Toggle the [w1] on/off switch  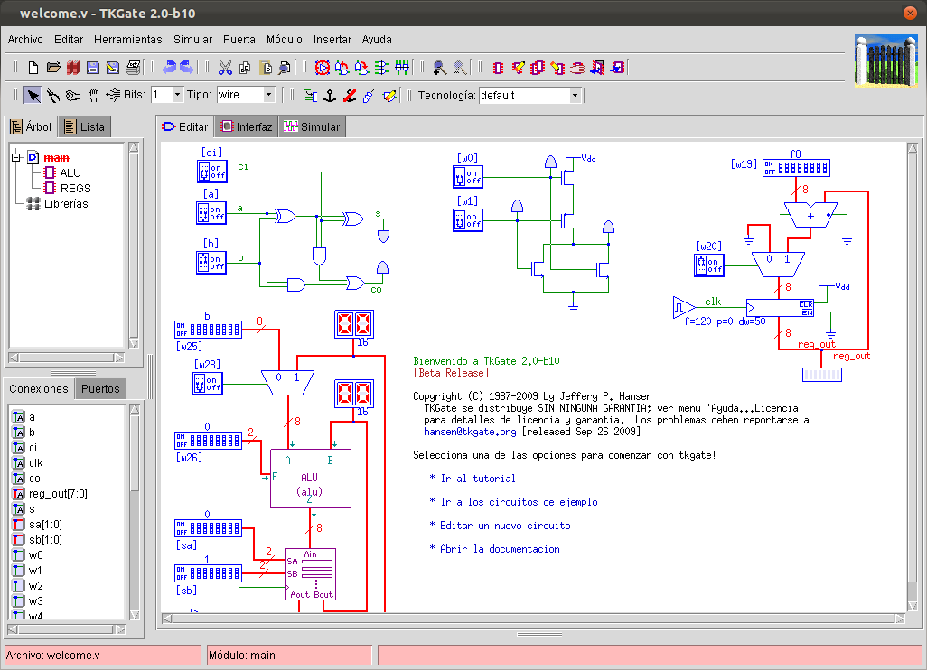pyautogui.click(x=468, y=219)
